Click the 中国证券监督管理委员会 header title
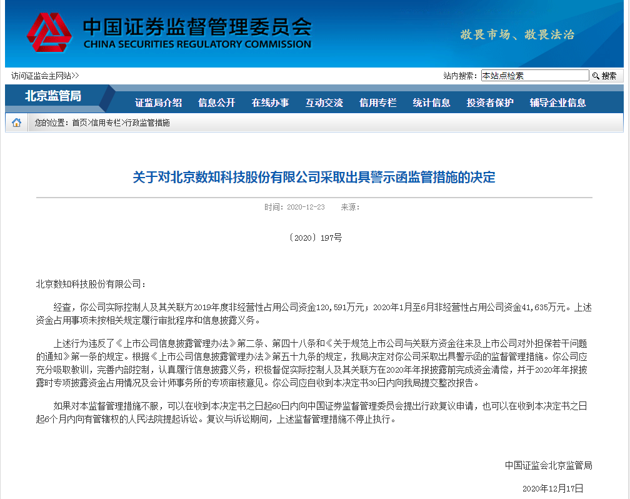 click(197, 27)
